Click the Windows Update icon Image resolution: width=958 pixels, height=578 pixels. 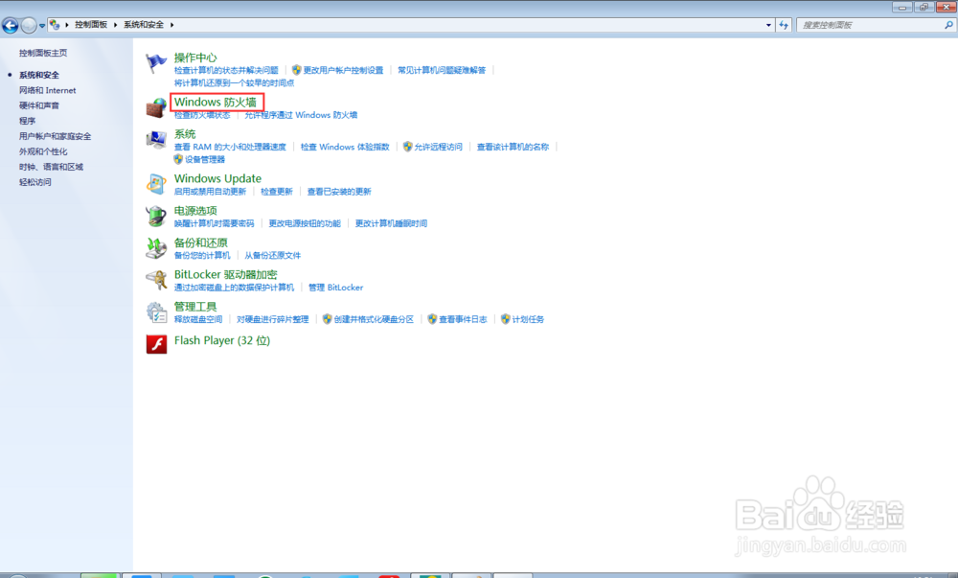[x=156, y=184]
